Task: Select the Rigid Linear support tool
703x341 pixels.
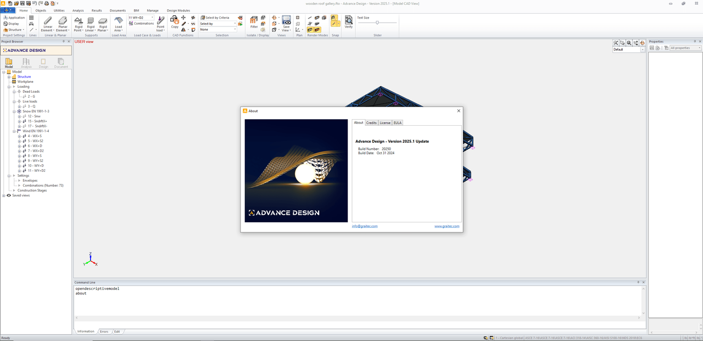Action: coord(91,24)
